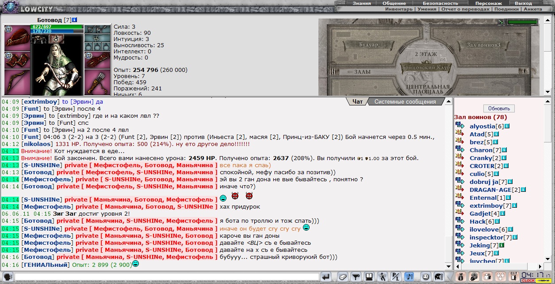Click the hand with coins icon

pyautogui.click(x=474, y=277)
